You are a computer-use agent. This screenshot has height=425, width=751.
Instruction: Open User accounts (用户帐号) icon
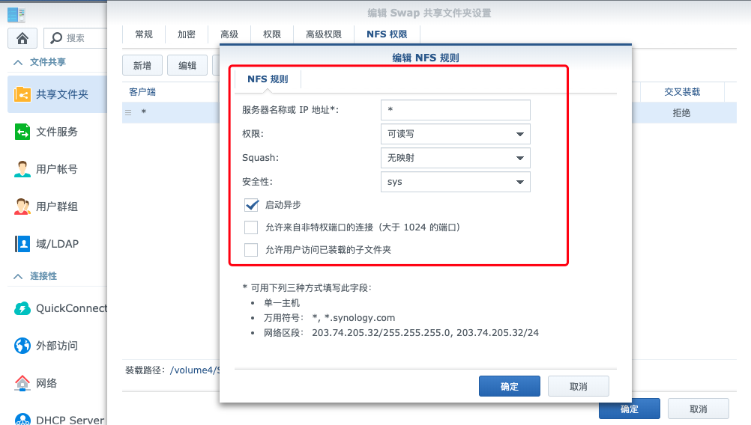point(22,169)
